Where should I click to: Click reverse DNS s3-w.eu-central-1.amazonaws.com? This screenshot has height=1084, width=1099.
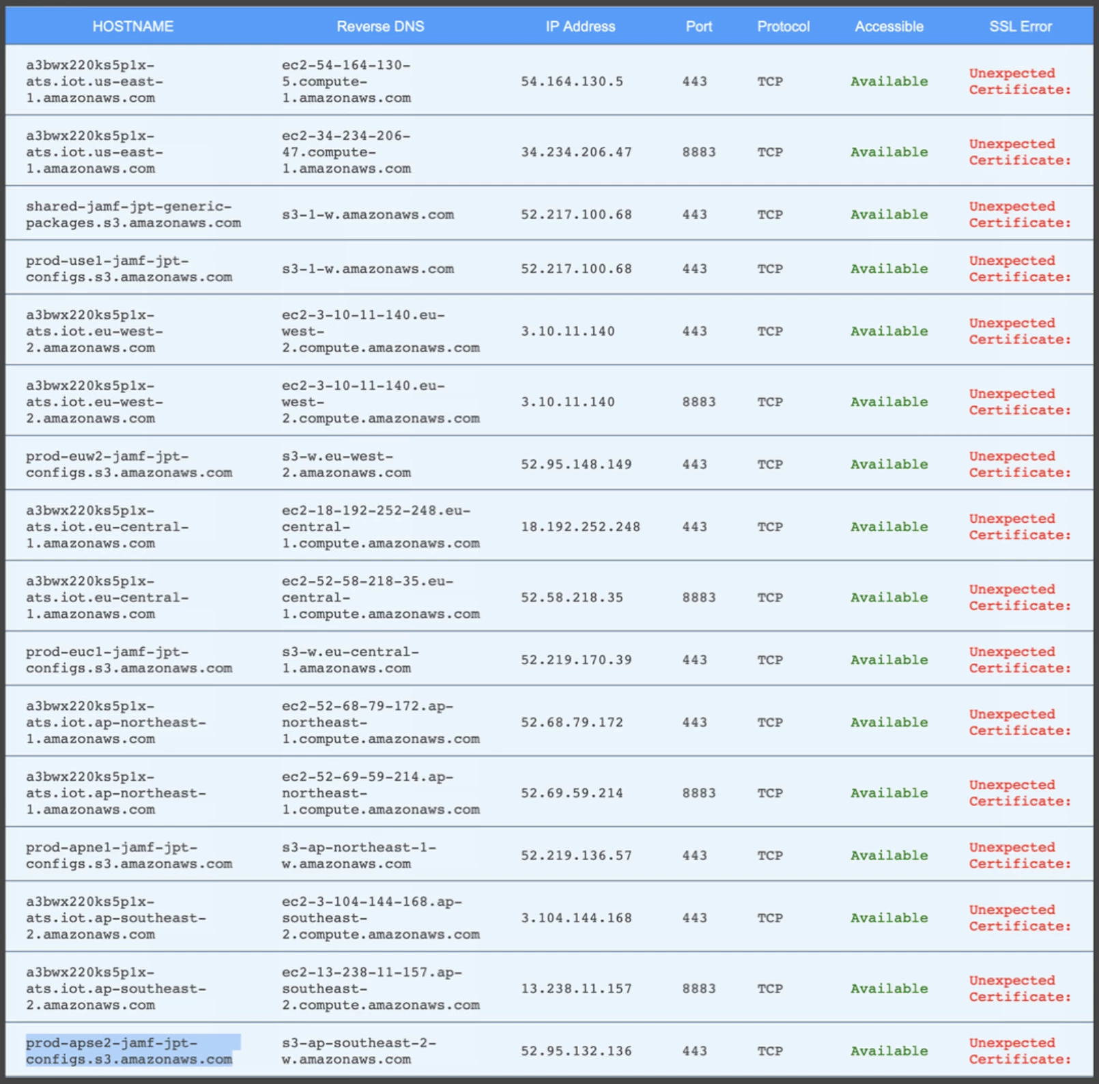[350, 660]
